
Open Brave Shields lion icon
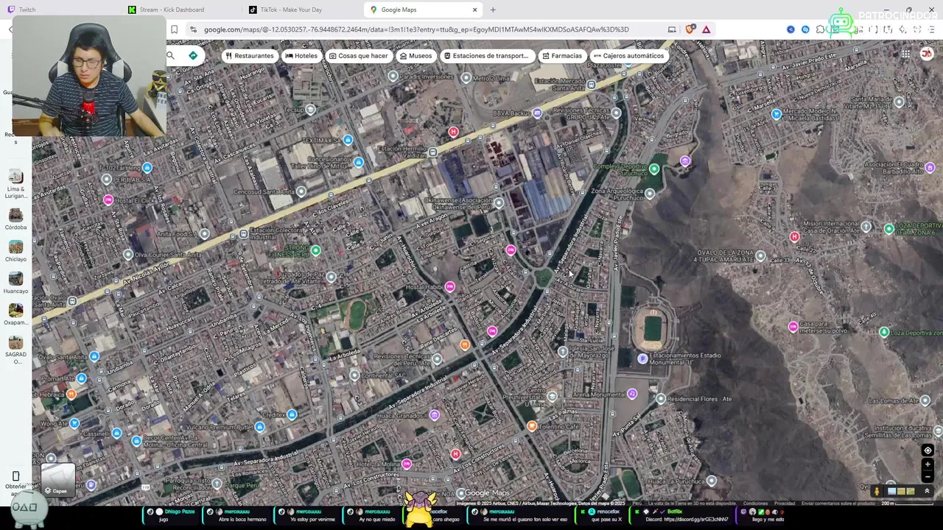(690, 29)
